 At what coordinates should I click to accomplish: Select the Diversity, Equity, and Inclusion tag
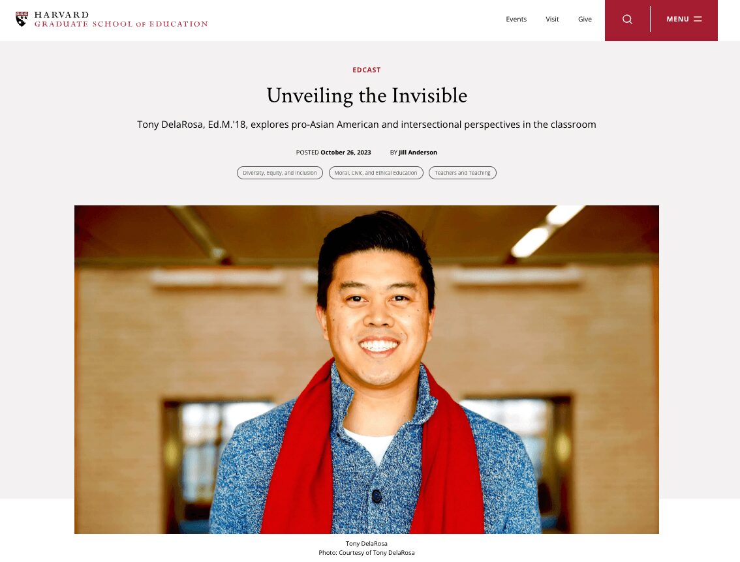pos(280,173)
